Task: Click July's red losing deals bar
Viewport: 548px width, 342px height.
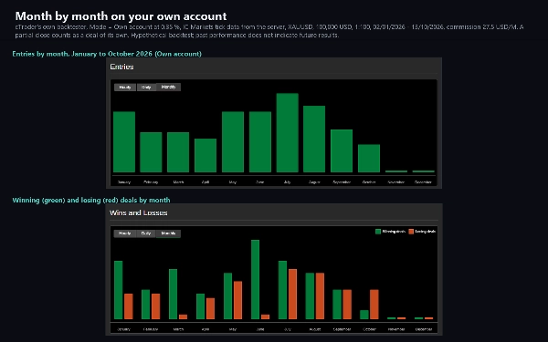Action: tap(292, 294)
